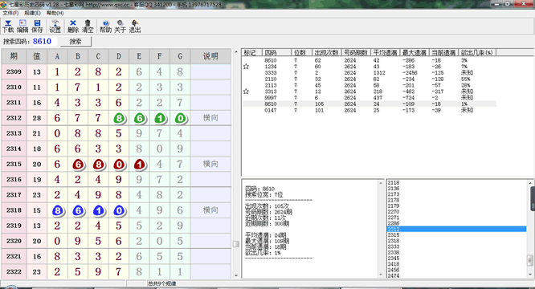Click the 搜索四码 input showing 8610
Image resolution: width=535 pixels, height=289 pixels.
[44, 41]
